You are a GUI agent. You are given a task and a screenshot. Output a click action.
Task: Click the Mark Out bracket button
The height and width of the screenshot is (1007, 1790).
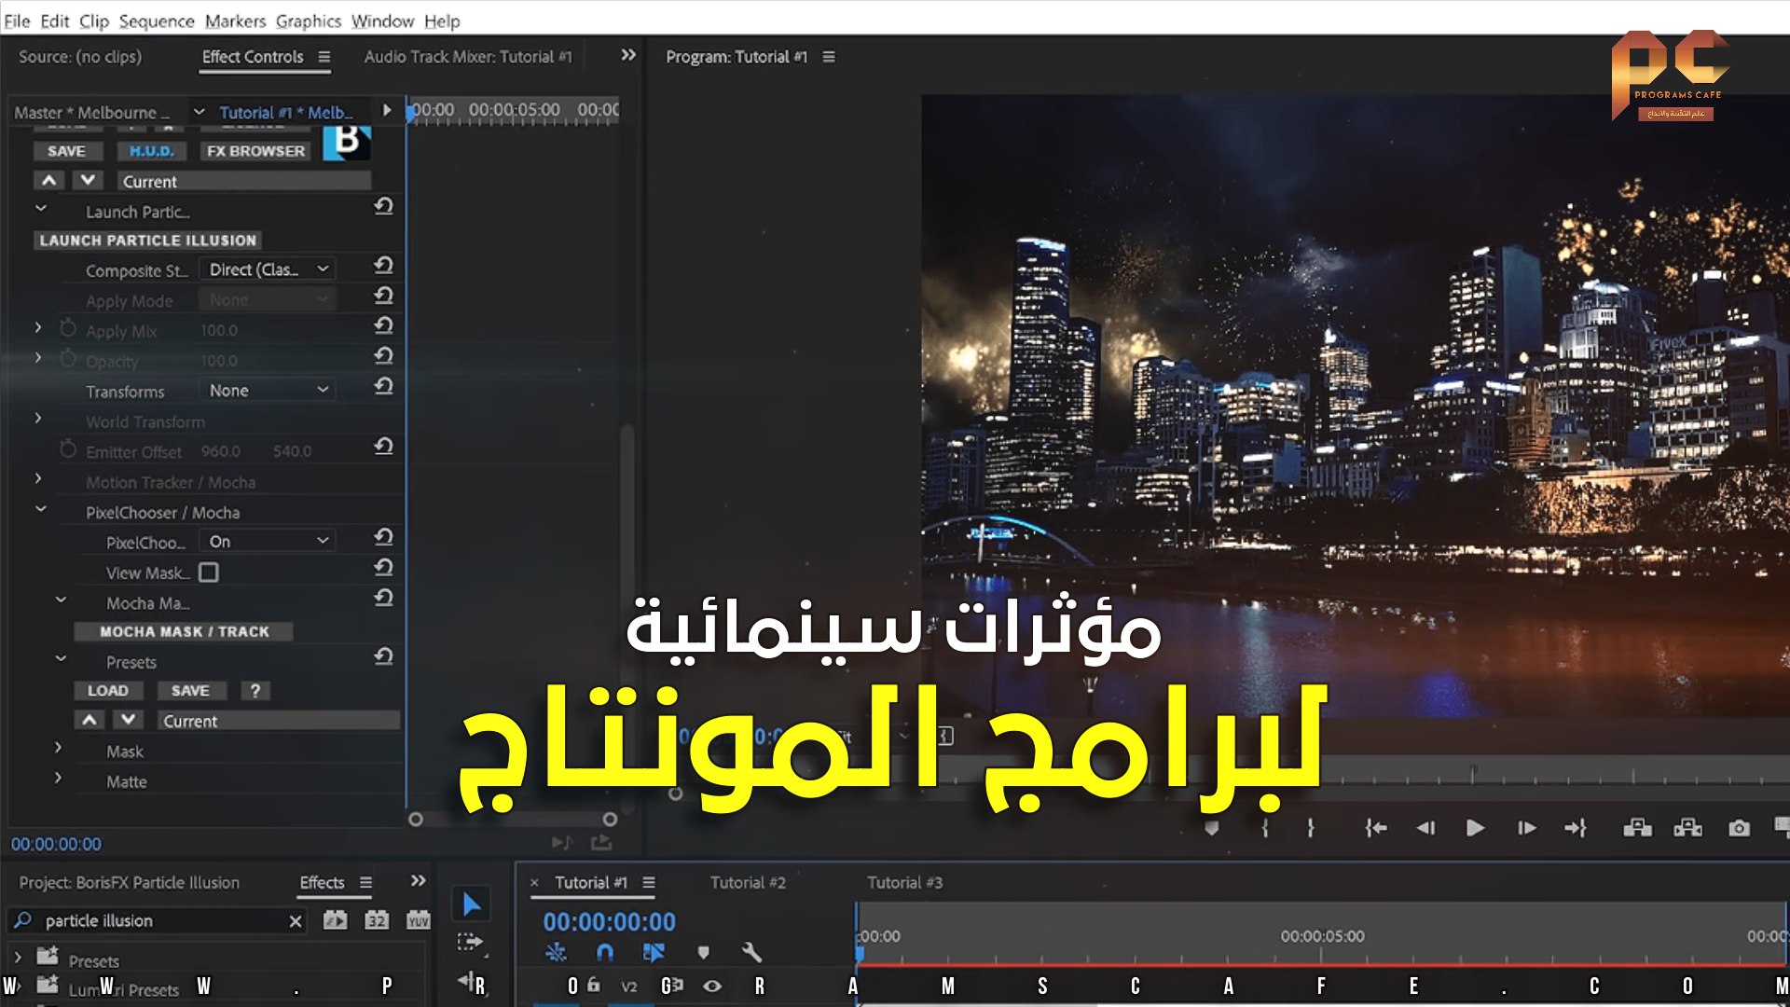[1310, 828]
